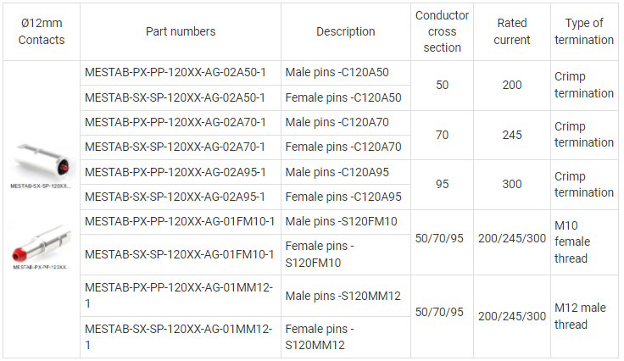Click the "Male pins -C120A95" description
The height and width of the screenshot is (361, 624).
point(337,172)
